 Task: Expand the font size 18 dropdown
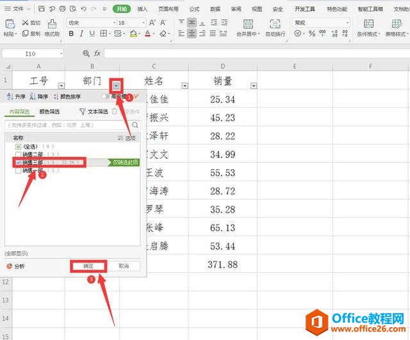click(143, 23)
